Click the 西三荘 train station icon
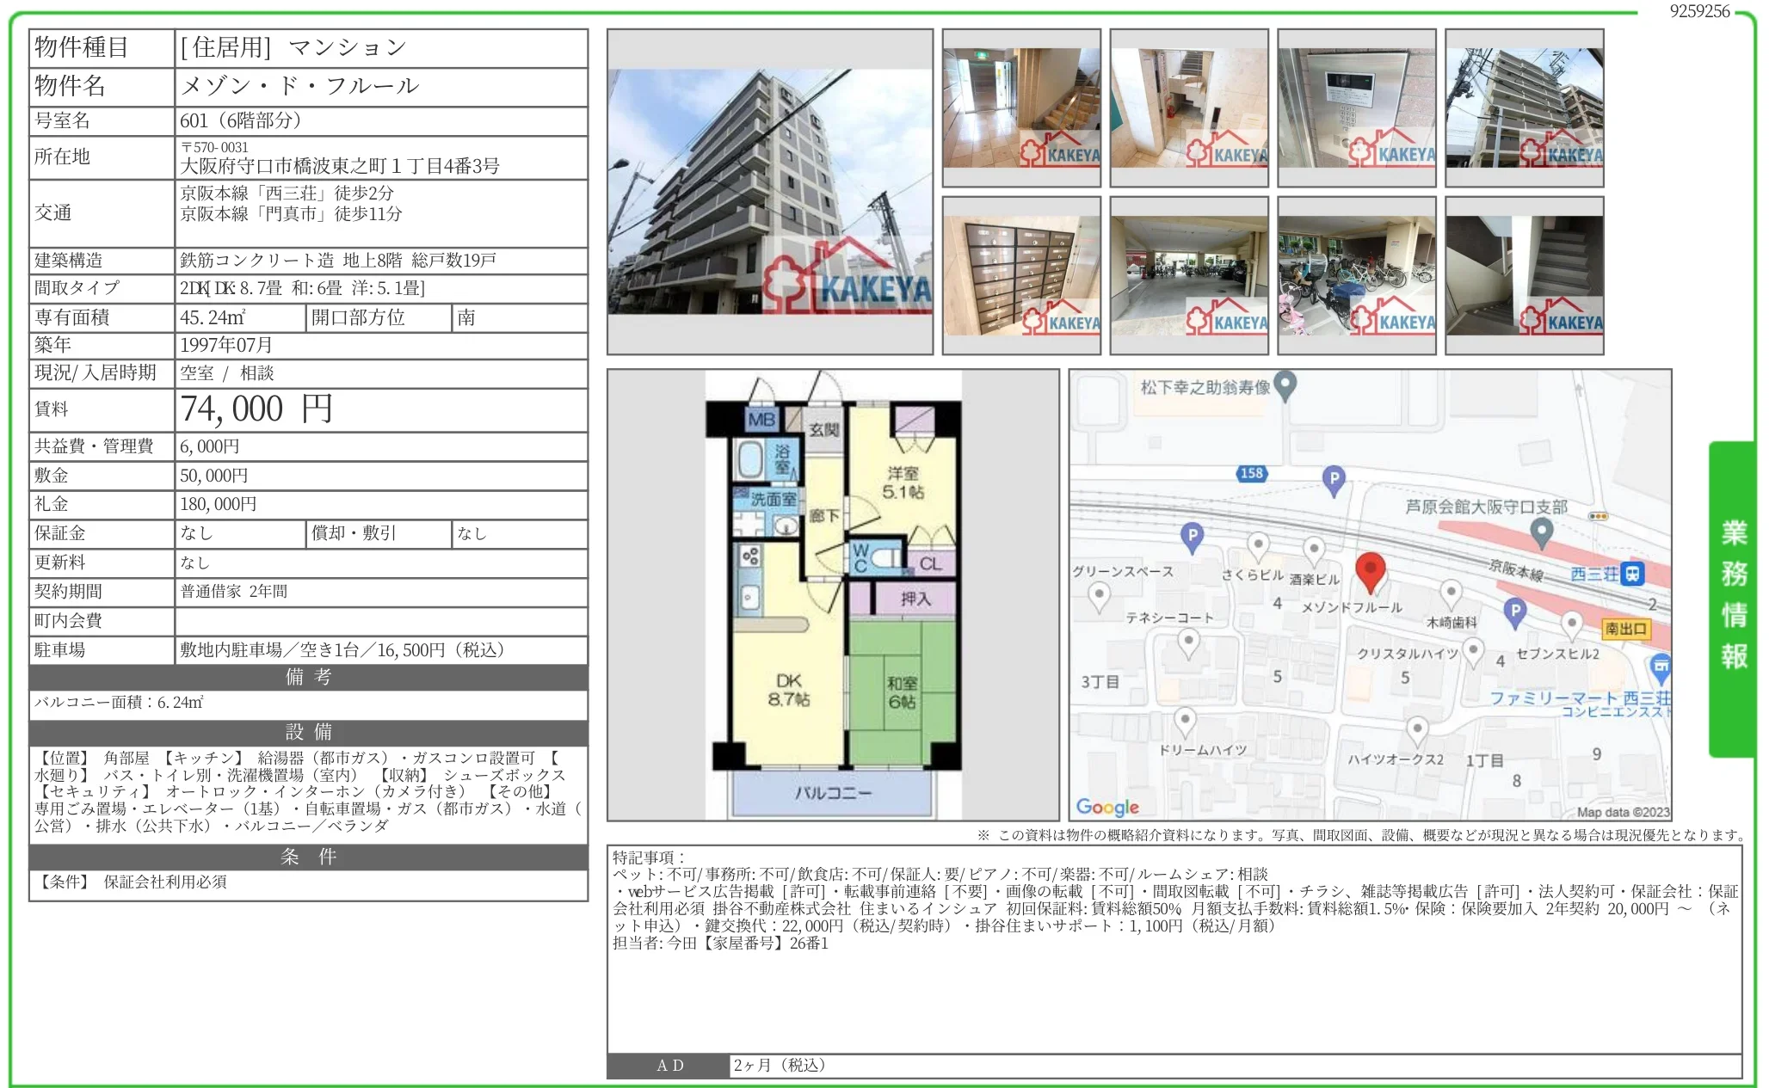The height and width of the screenshot is (1088, 1769). (x=1632, y=574)
